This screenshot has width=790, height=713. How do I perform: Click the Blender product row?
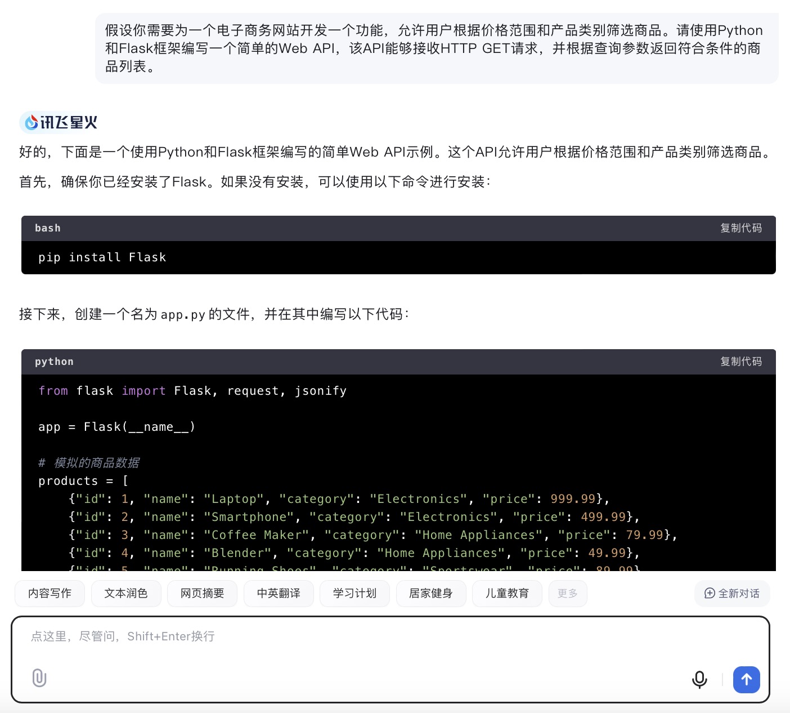coord(354,553)
